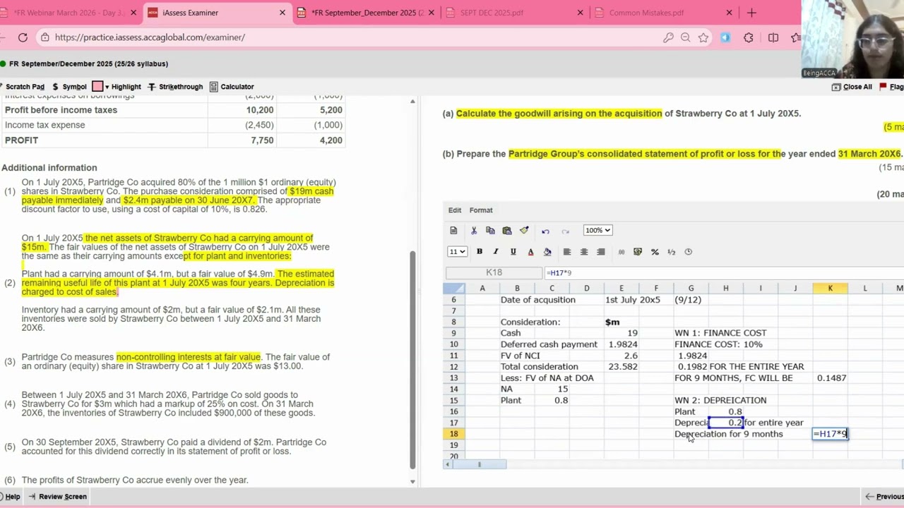The image size is (904, 508).
Task: Close the iAssess Examiner tab
Action: pyautogui.click(x=282, y=13)
